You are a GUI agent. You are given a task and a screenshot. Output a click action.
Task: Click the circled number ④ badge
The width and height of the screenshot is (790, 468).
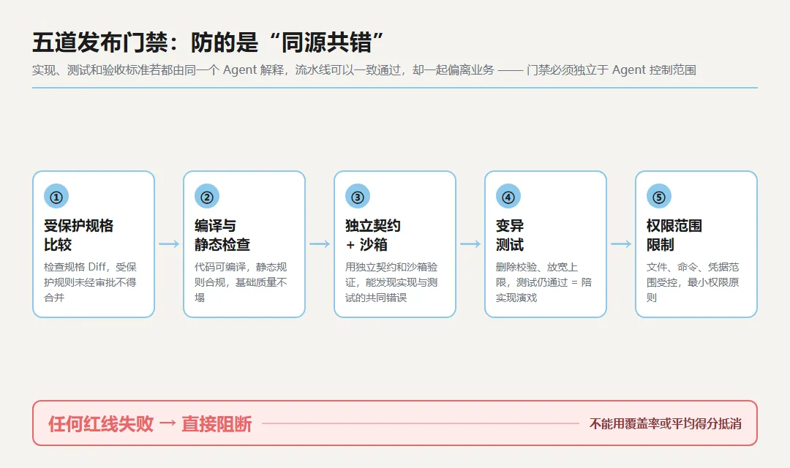click(508, 197)
